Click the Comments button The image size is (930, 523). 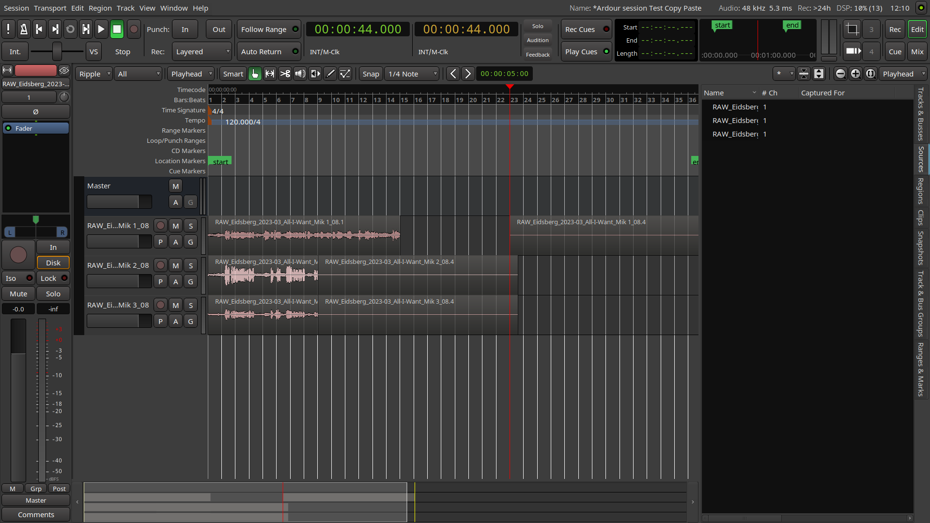click(36, 514)
